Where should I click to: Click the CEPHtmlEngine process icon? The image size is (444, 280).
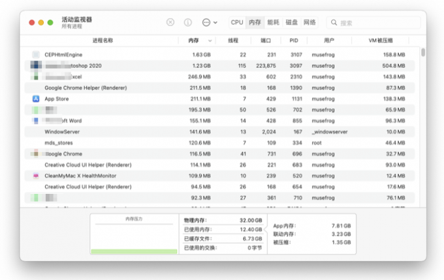point(36,55)
